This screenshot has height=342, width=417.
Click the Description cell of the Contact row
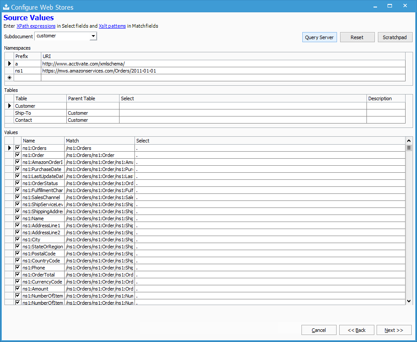coord(386,120)
